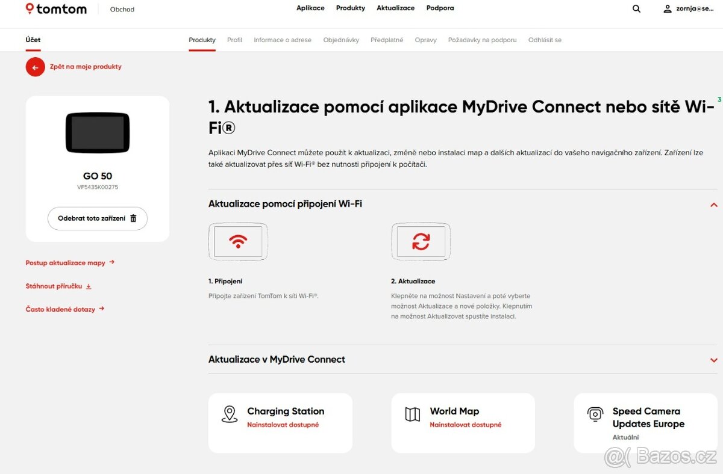The image size is (723, 474).
Task: Click the Wi-Fi connection icon
Action: click(238, 242)
